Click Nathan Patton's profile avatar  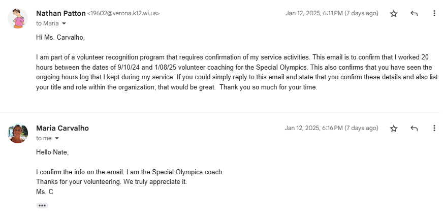(x=18, y=18)
